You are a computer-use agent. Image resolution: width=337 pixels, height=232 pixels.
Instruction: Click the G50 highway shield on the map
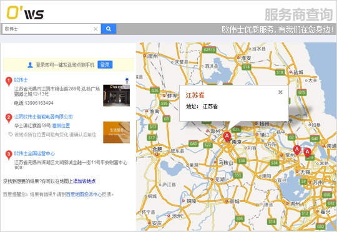[326, 195]
